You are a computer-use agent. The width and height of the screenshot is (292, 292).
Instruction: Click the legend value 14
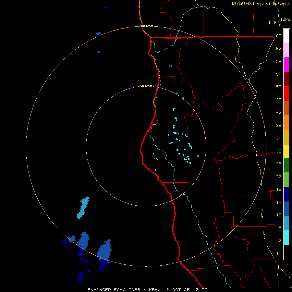279,202
